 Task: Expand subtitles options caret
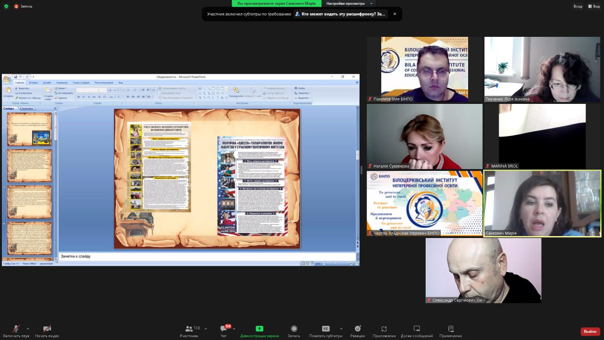pyautogui.click(x=341, y=329)
